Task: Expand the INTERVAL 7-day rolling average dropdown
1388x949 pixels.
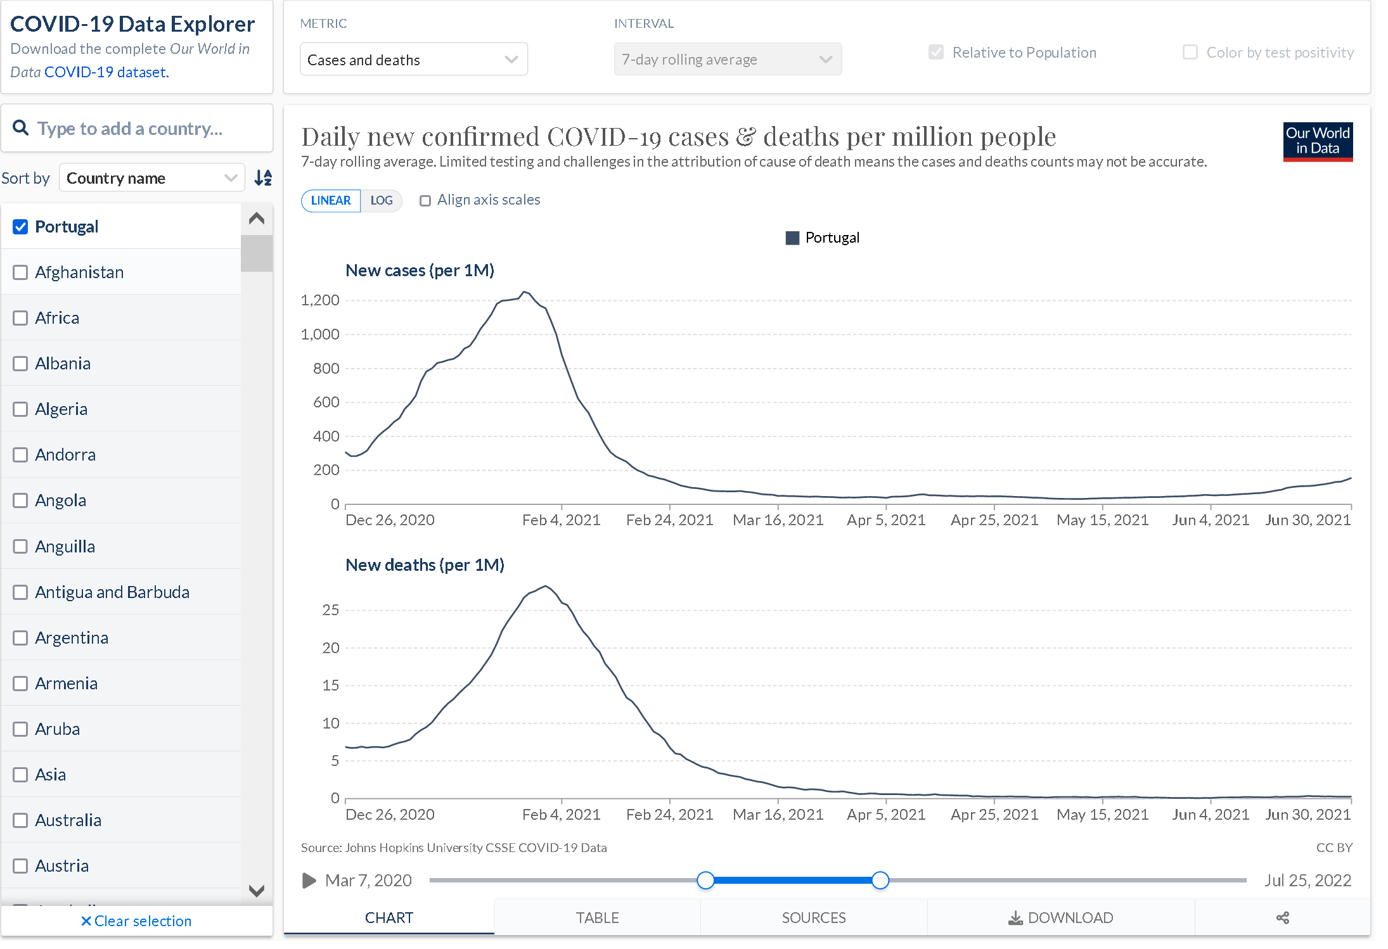Action: (726, 59)
